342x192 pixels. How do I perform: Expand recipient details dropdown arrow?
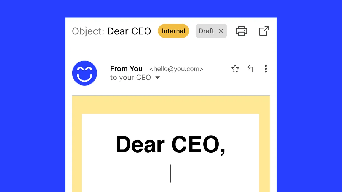point(157,78)
